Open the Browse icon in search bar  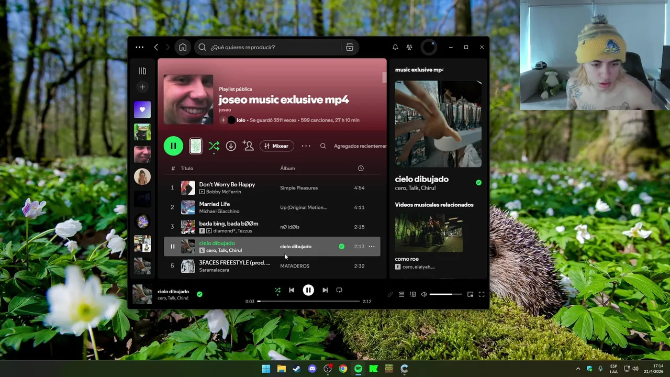tap(350, 47)
